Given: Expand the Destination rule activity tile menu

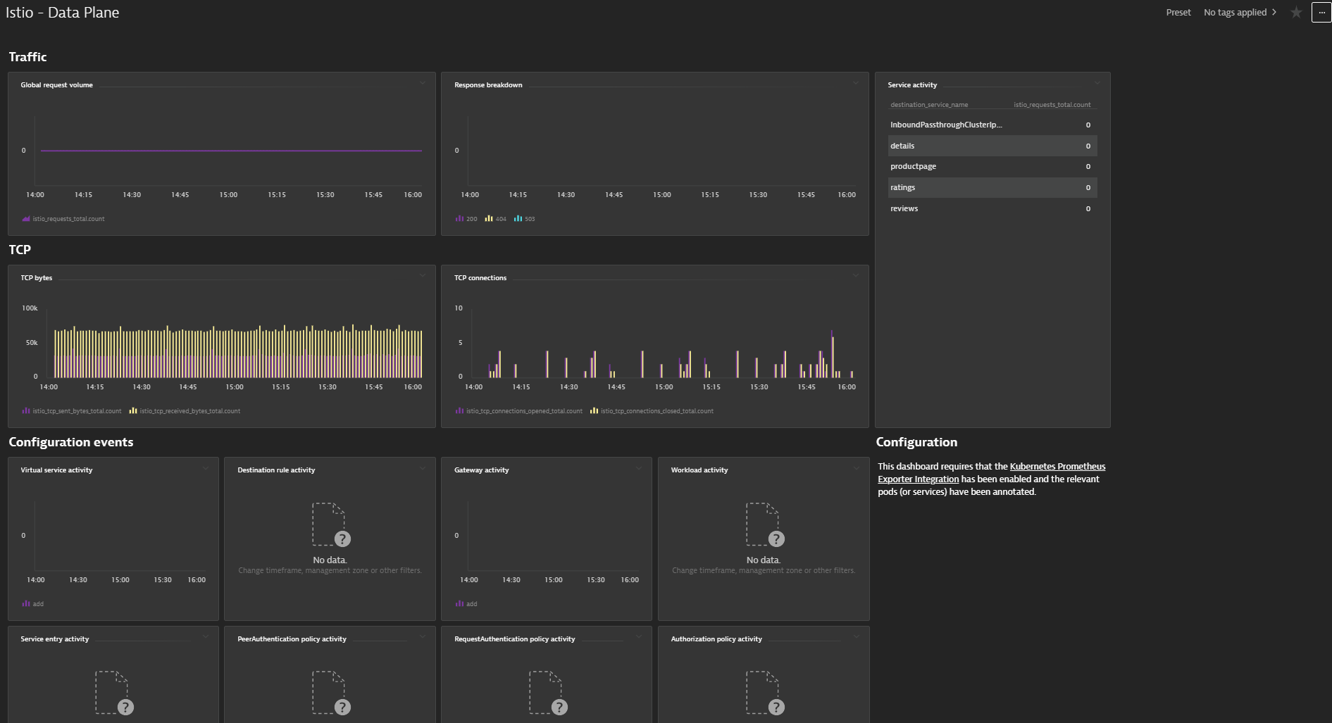Looking at the screenshot, I should pos(423,468).
